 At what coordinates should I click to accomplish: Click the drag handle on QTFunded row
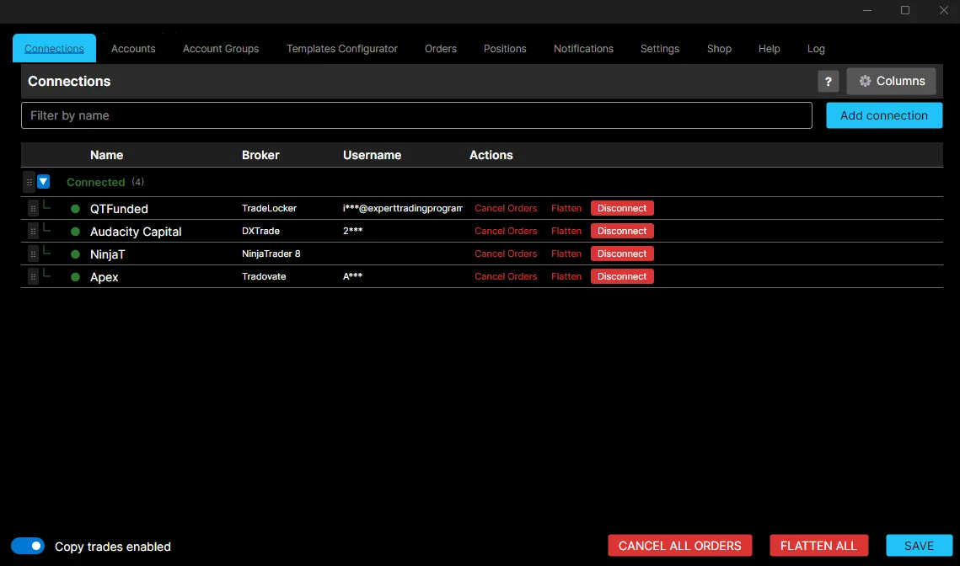pos(33,209)
